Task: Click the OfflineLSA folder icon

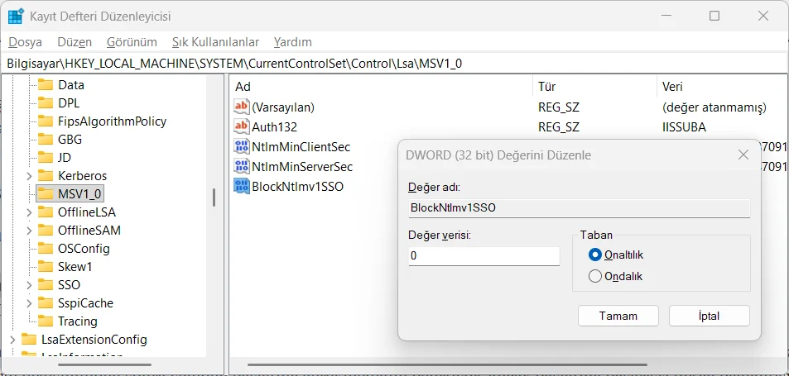Action: click(46, 212)
